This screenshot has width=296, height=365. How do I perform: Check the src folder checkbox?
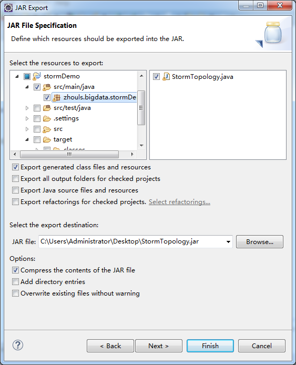click(37, 129)
